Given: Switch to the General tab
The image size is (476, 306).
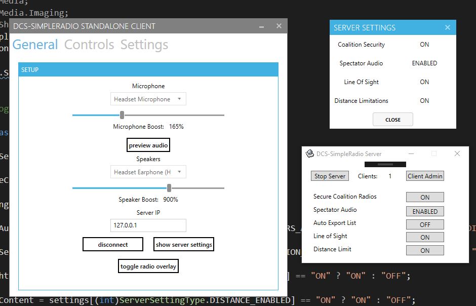Looking at the screenshot, I should [x=35, y=45].
